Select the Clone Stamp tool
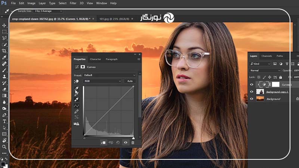This screenshot has width=299, height=168. [4, 77]
